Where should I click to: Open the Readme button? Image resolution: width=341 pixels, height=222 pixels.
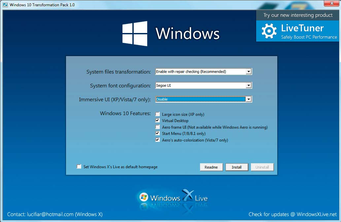click(211, 167)
